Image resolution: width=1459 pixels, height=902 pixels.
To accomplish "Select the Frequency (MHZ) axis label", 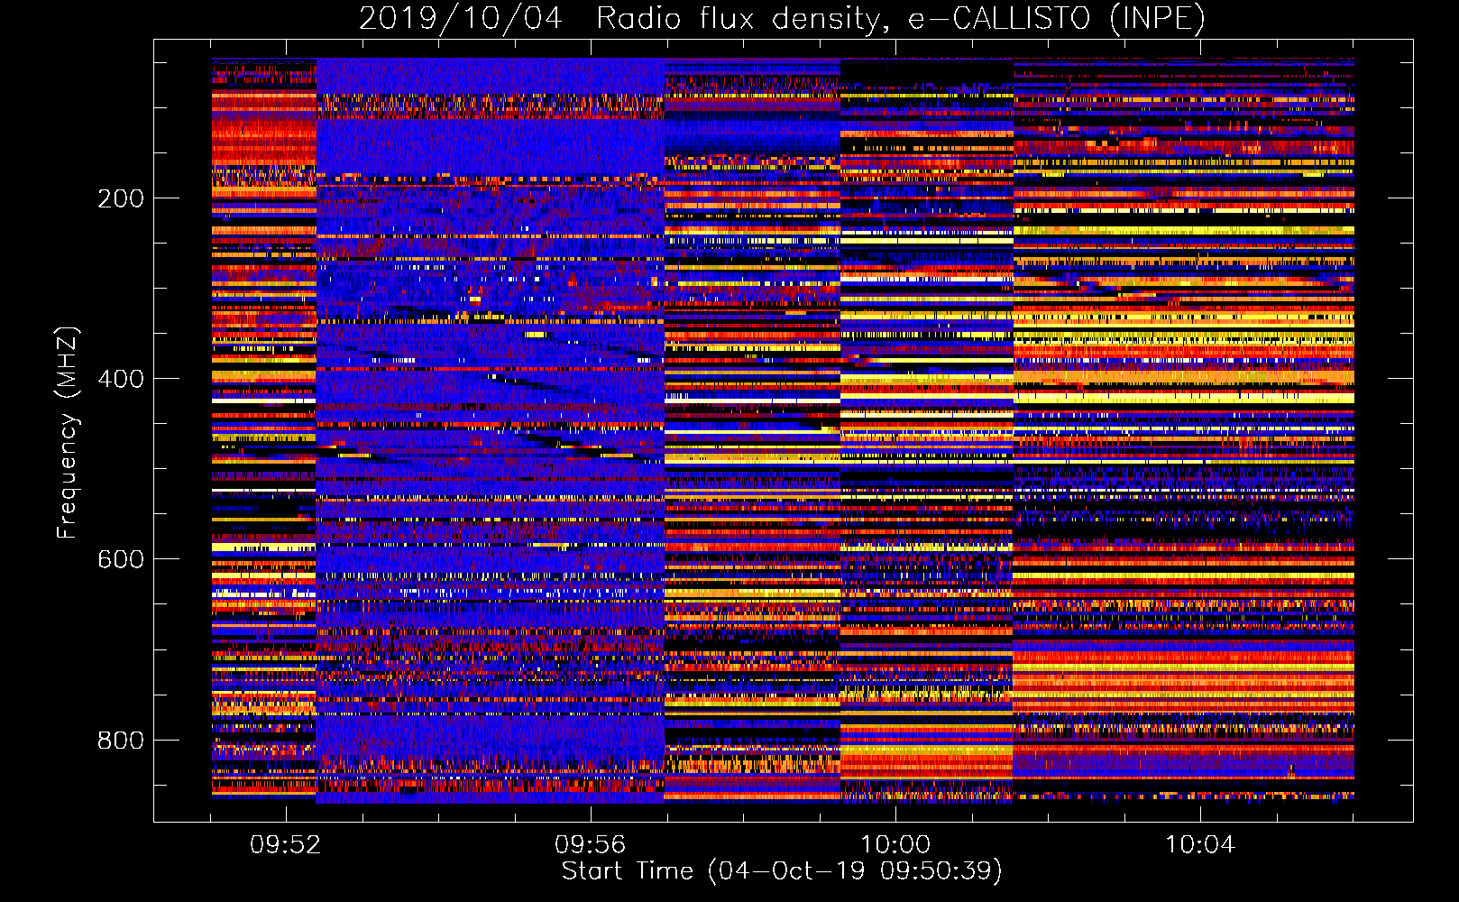I will click(x=68, y=432).
